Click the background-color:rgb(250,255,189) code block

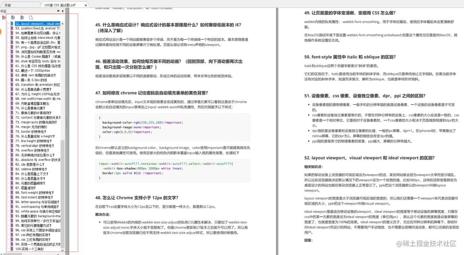[173, 127]
